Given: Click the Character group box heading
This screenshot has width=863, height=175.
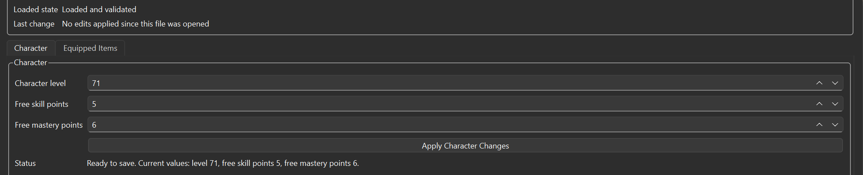Looking at the screenshot, I should pyautogui.click(x=30, y=63).
